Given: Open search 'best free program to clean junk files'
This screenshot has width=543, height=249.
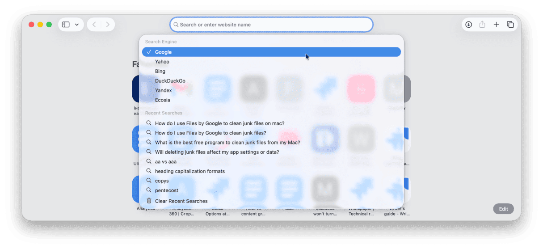Looking at the screenshot, I should pyautogui.click(x=271, y=142).
